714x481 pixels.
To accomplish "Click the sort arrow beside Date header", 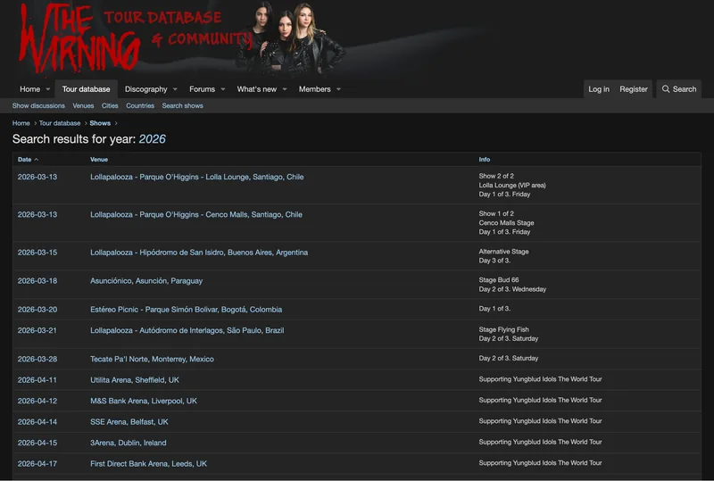I will tap(37, 160).
